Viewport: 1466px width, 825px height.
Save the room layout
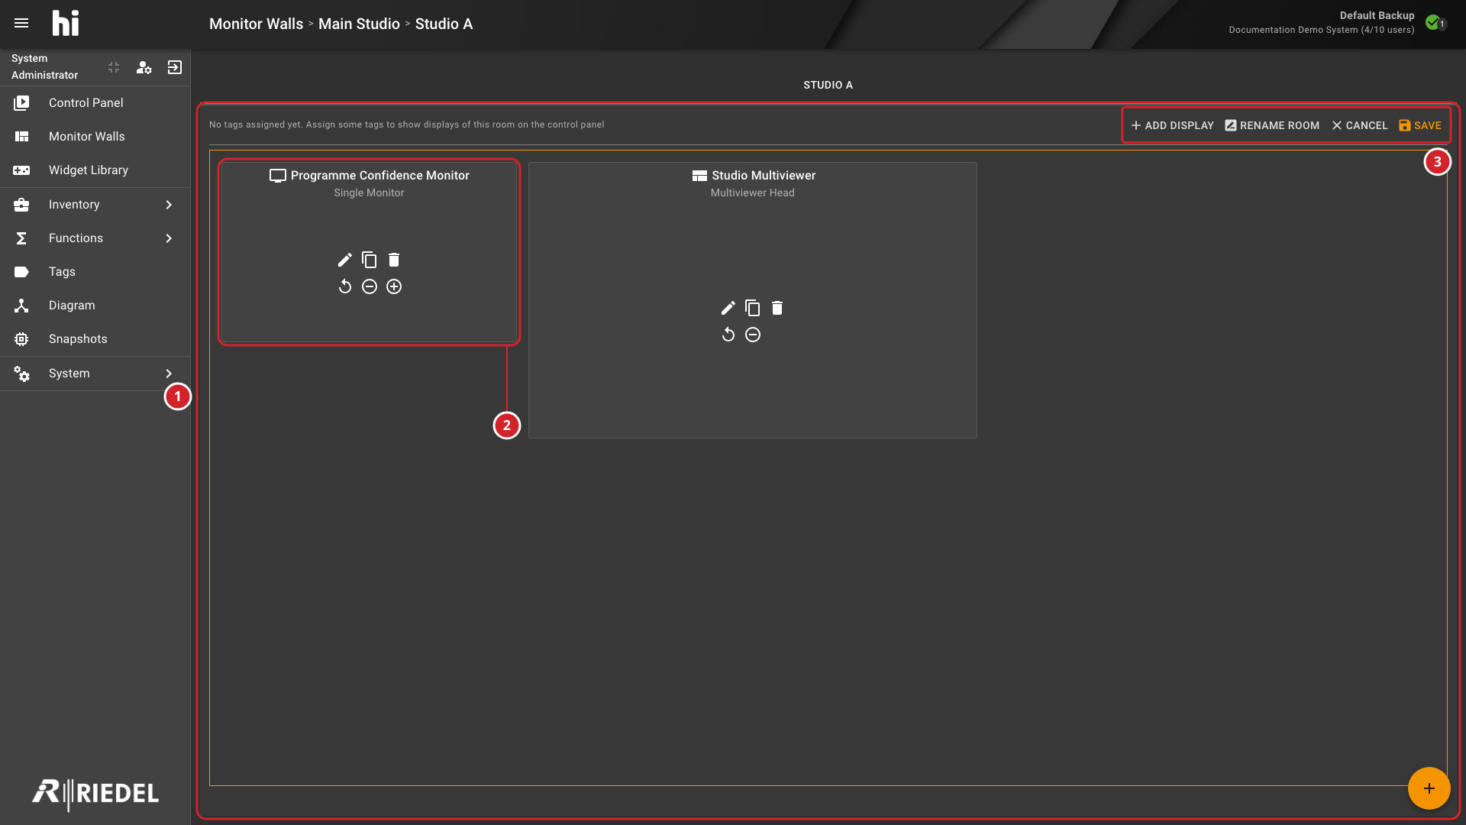click(x=1420, y=125)
